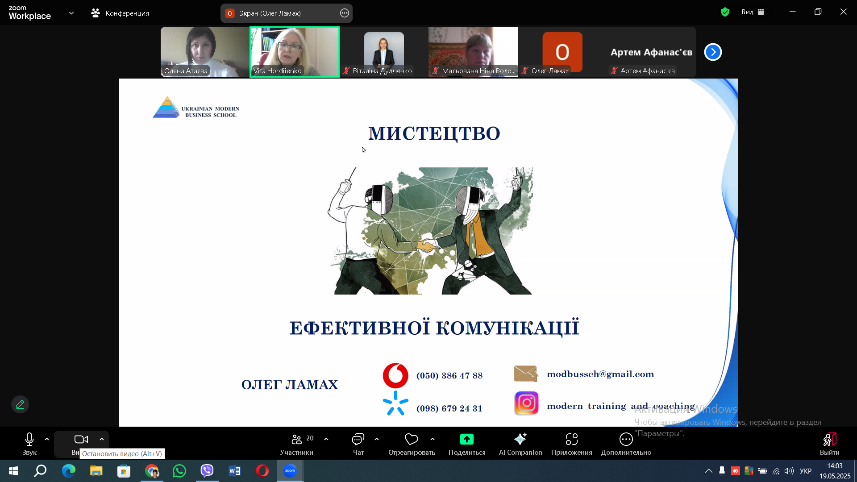Click microphone icon in system tray
The height and width of the screenshot is (482, 857).
[722, 471]
